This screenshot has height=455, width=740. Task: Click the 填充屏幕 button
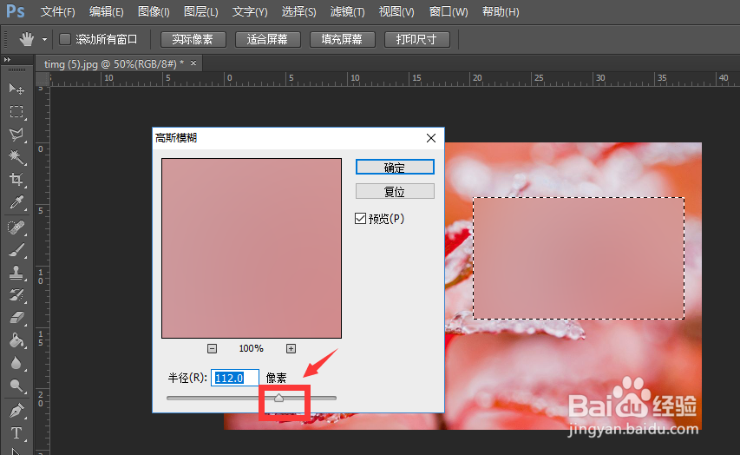click(x=342, y=39)
